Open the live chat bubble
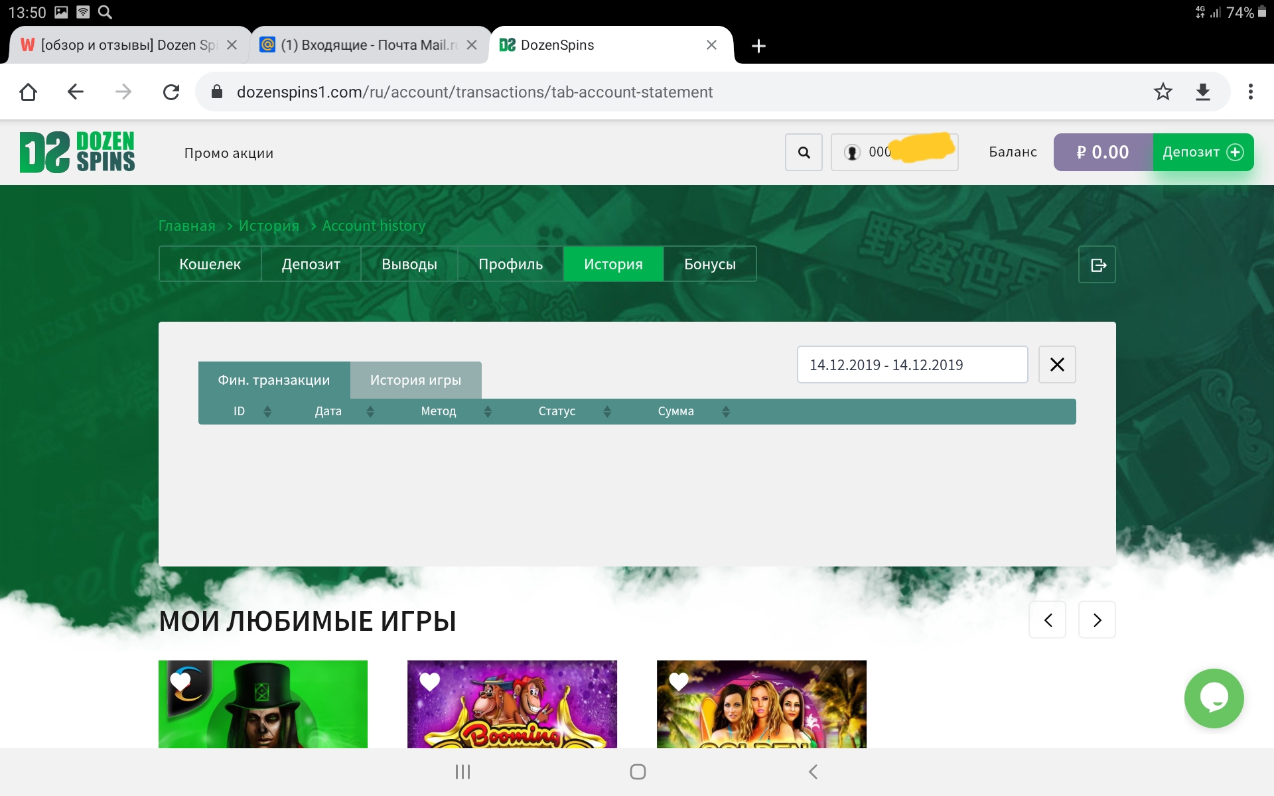 1214,698
